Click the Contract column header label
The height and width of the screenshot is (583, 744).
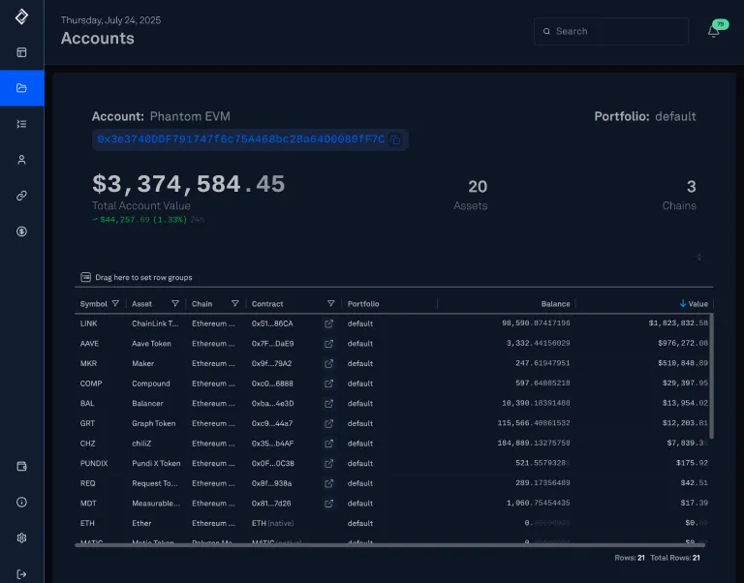[x=267, y=303]
